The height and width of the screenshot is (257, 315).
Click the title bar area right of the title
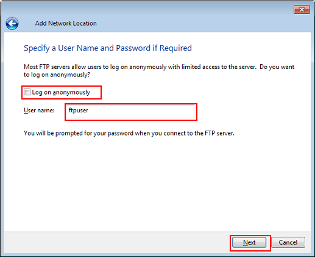pyautogui.click(x=193, y=23)
